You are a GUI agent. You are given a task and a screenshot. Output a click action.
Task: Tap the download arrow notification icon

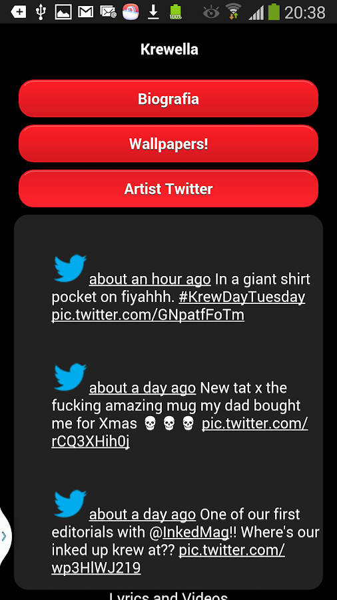click(153, 12)
